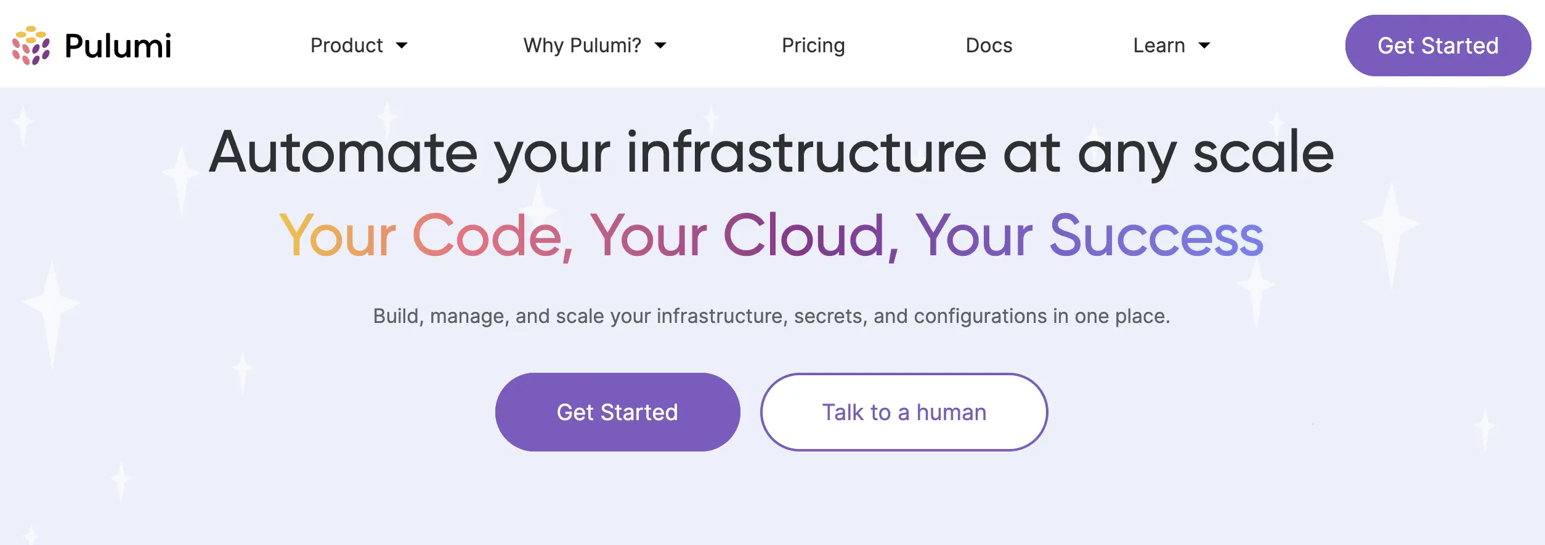Select the Learn menu label
The image size is (1545, 545).
tap(1159, 46)
